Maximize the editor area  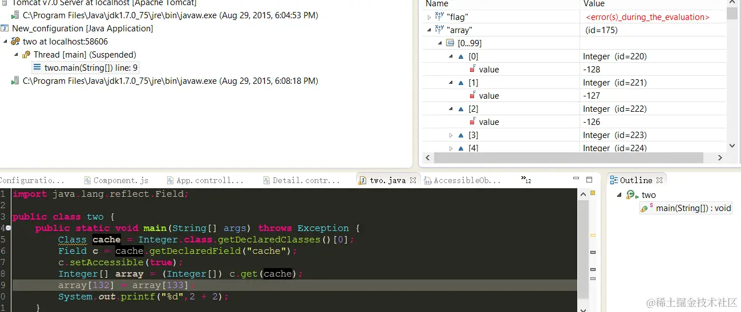(x=589, y=180)
